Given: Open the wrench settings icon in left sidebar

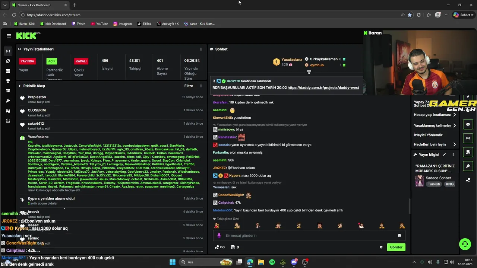Looking at the screenshot, I should pyautogui.click(x=8, y=101).
